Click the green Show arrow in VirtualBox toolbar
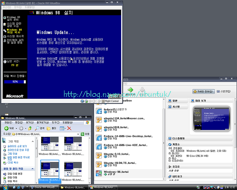This screenshot has height=190, width=237. (130, 90)
